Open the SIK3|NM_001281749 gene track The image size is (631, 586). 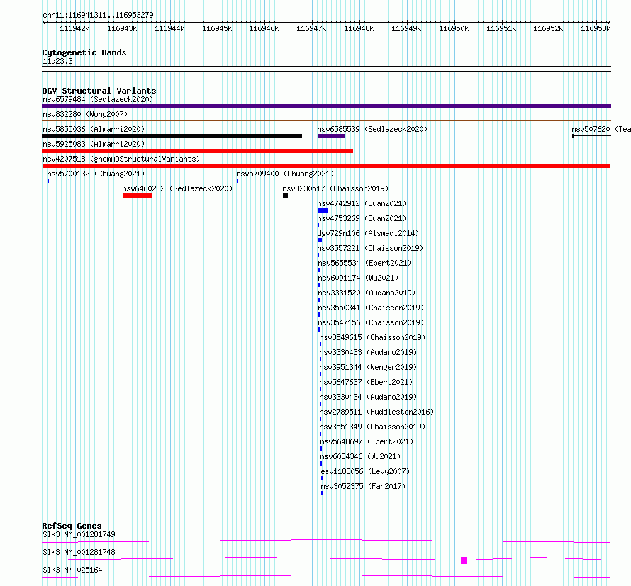326,541
